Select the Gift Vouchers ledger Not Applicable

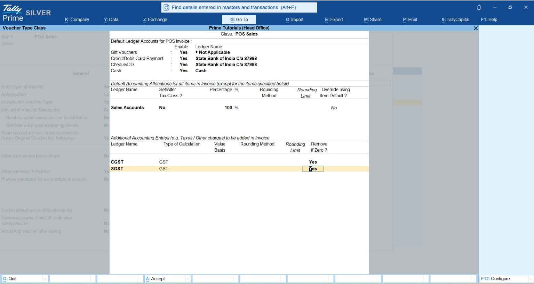pyautogui.click(x=213, y=52)
